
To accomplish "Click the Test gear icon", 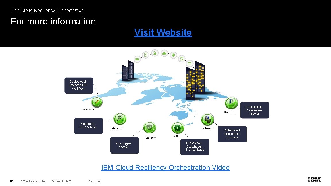I will (x=178, y=128).
